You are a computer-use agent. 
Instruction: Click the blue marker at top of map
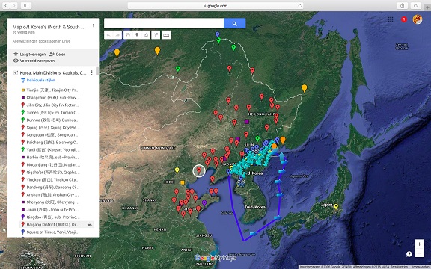coord(217,34)
